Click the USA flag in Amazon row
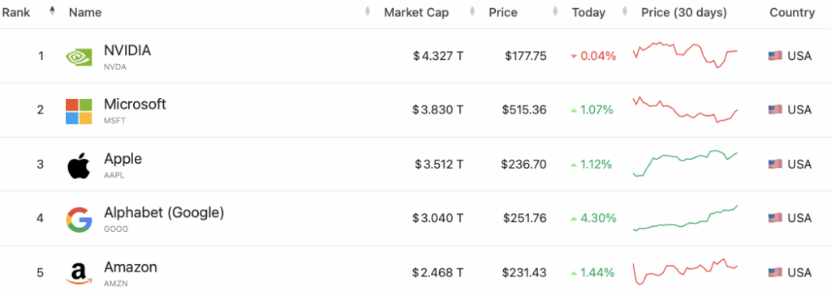The height and width of the screenshot is (295, 831). [775, 272]
